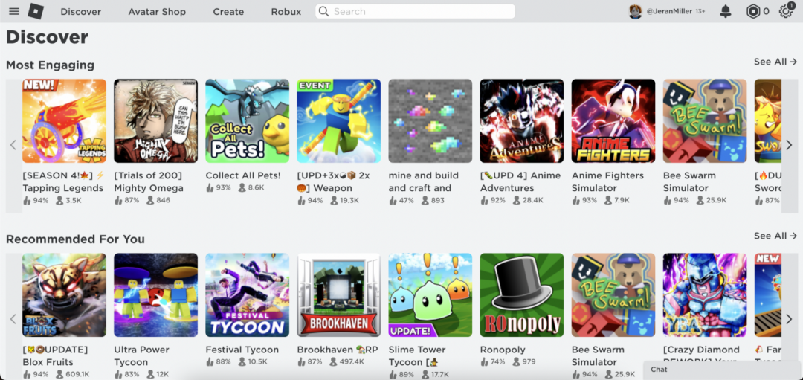See All for Most Engaging

point(775,62)
